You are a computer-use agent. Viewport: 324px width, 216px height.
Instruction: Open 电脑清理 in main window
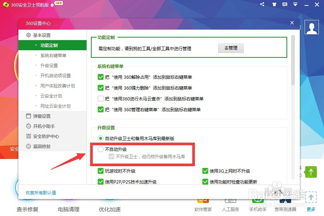(x=69, y=209)
